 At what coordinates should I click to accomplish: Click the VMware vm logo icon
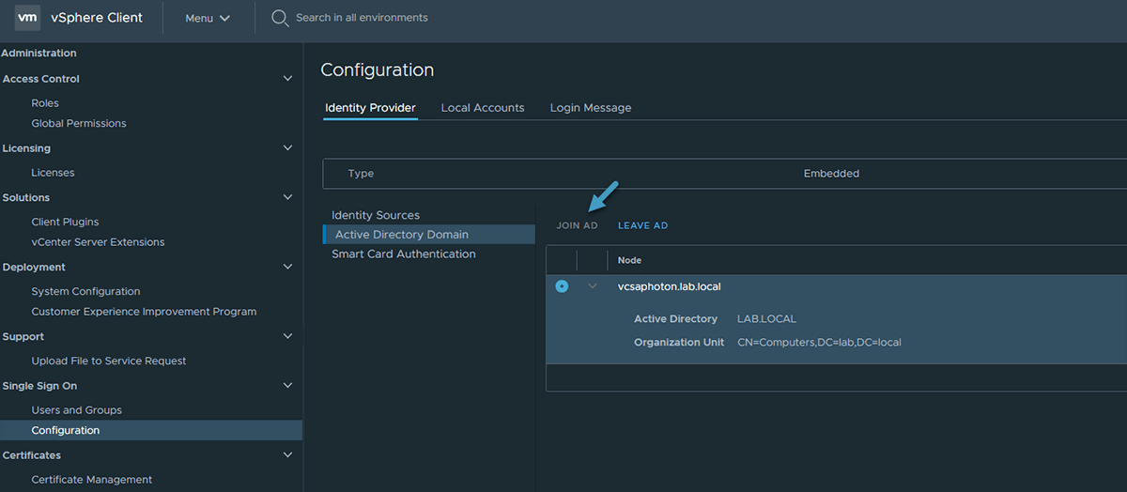click(27, 18)
